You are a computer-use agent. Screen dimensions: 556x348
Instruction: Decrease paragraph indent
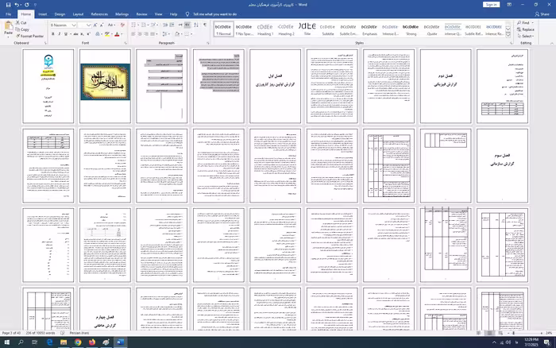point(165,25)
